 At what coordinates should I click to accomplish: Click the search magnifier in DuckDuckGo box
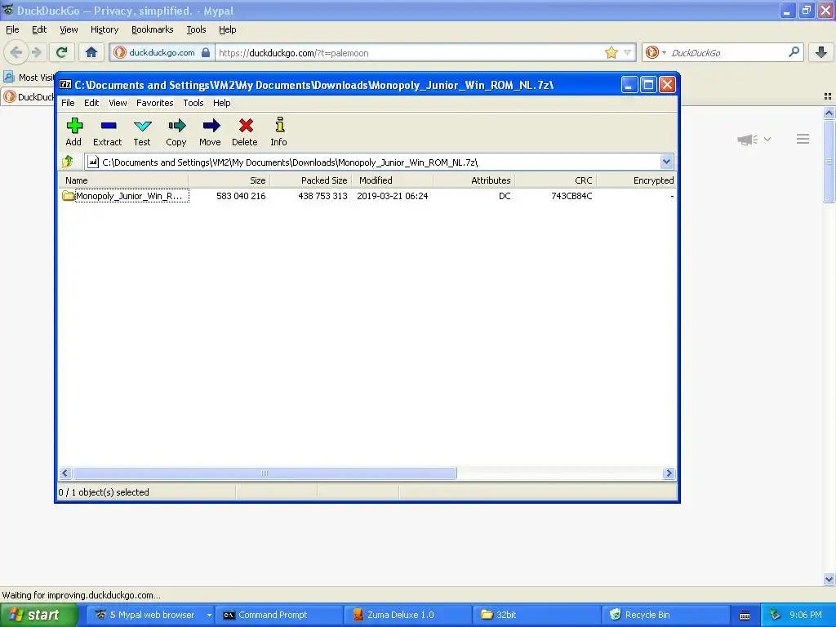(x=794, y=52)
